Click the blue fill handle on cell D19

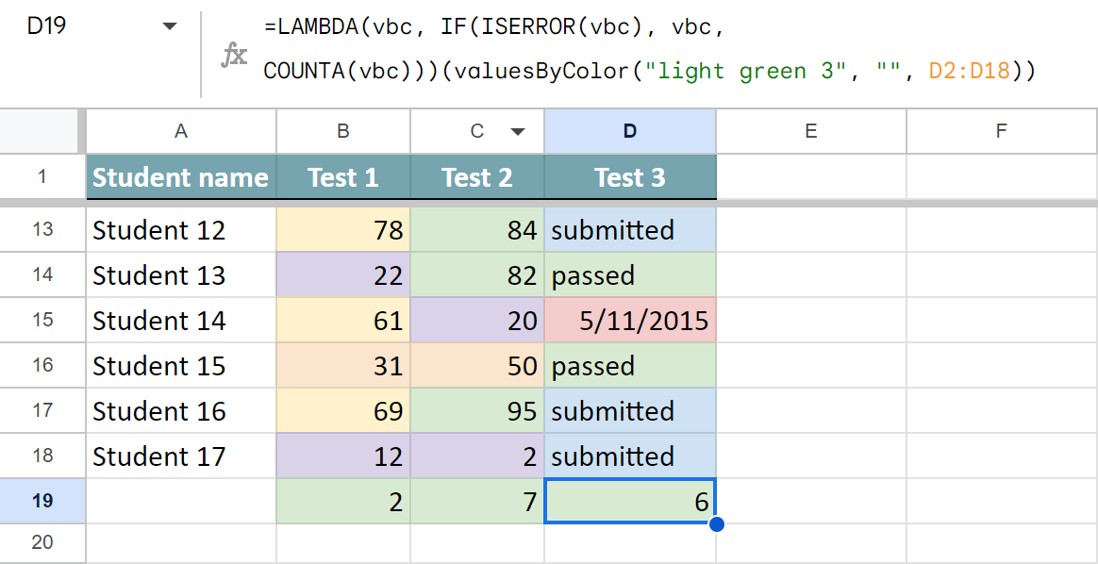(716, 523)
